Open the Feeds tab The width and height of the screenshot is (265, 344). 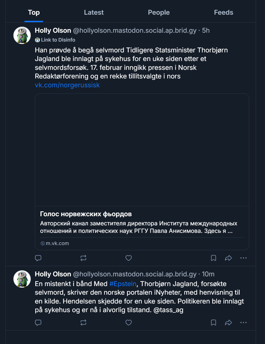click(223, 12)
